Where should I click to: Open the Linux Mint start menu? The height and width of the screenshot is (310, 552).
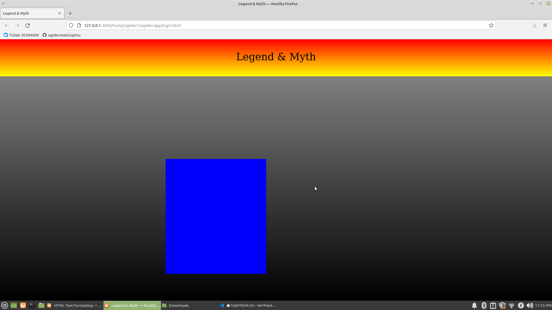[x=4, y=305]
